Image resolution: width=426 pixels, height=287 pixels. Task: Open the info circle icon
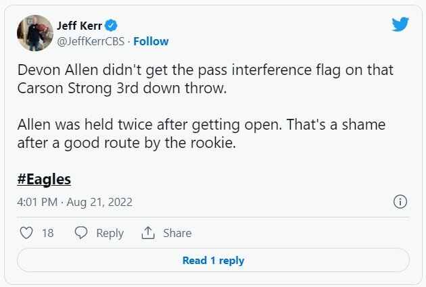point(400,202)
